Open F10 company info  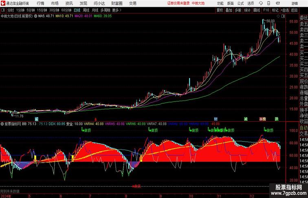pyautogui.click(x=266, y=10)
